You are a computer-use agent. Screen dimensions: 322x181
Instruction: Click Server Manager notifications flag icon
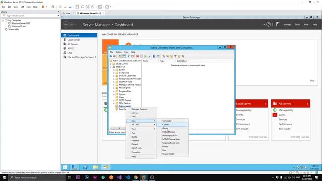(277, 25)
